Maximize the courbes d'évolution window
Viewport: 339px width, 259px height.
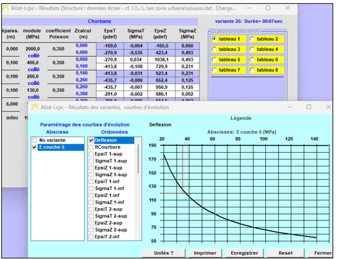point(309,107)
